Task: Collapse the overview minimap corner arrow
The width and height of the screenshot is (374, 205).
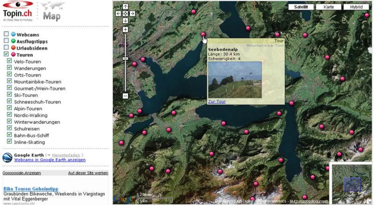Action: click(369, 202)
